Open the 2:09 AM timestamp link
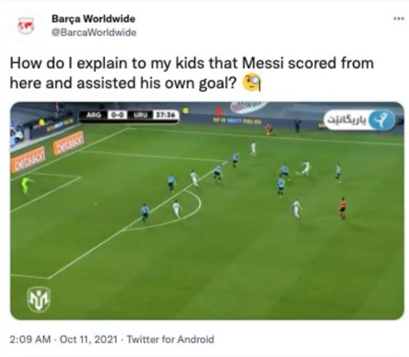Screen dimensions: 409x357 [x=30, y=339]
